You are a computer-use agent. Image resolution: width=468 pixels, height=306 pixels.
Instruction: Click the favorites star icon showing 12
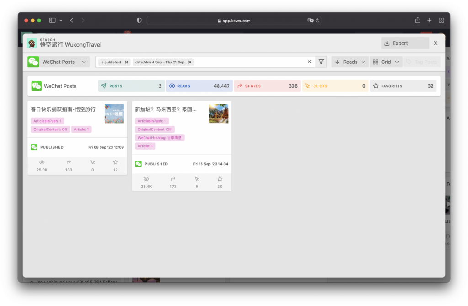[x=116, y=162]
